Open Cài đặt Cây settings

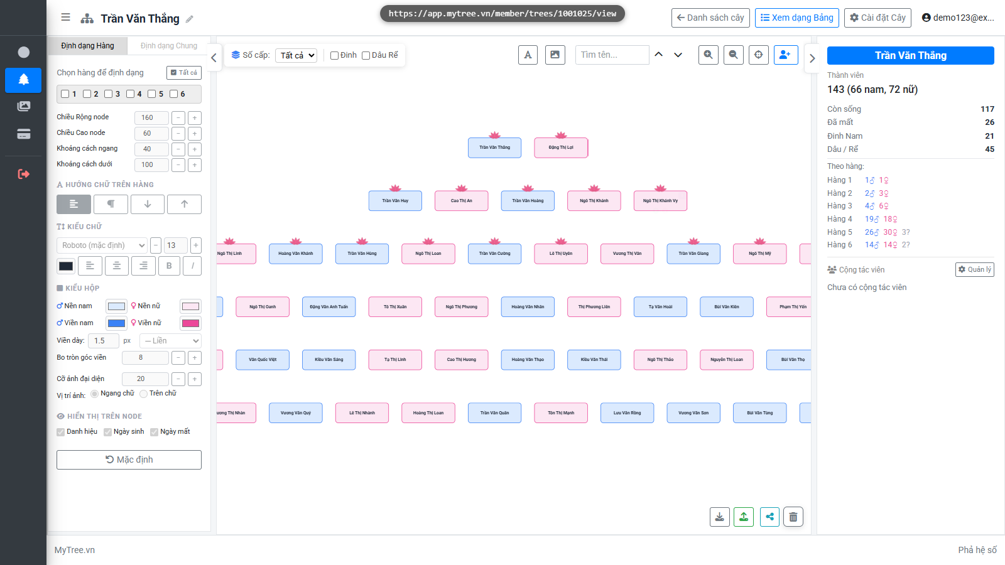coord(877,18)
